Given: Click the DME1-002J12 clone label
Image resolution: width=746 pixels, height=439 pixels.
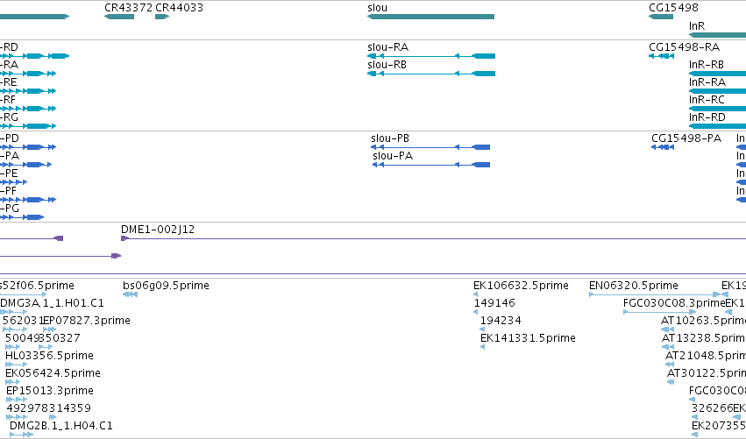Looking at the screenshot, I should point(158,230).
